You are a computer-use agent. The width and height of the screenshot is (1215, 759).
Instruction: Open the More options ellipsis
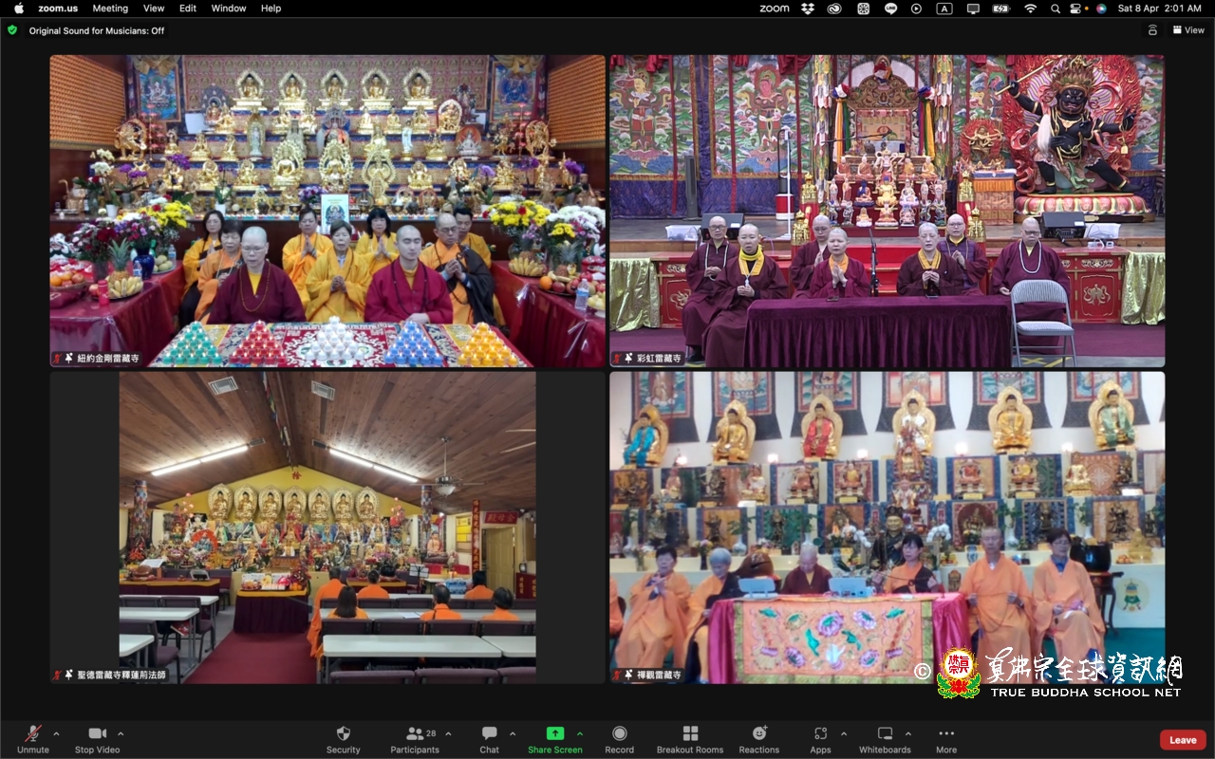point(946,733)
